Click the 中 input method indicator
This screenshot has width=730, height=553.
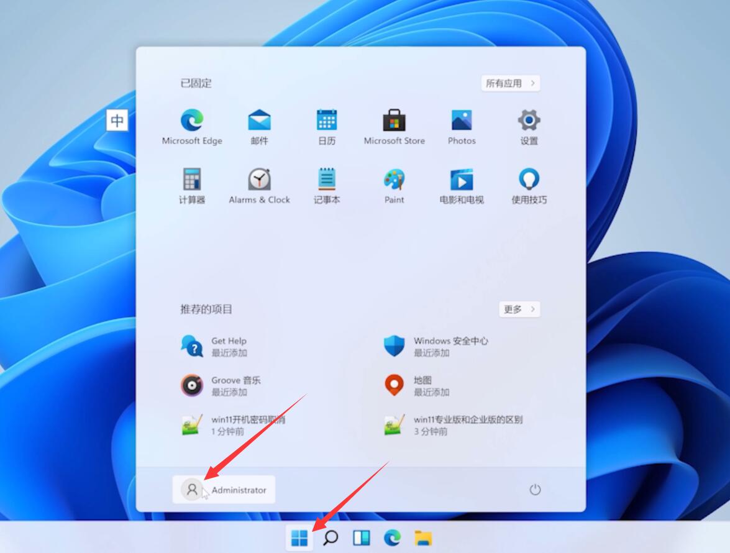[x=117, y=120]
